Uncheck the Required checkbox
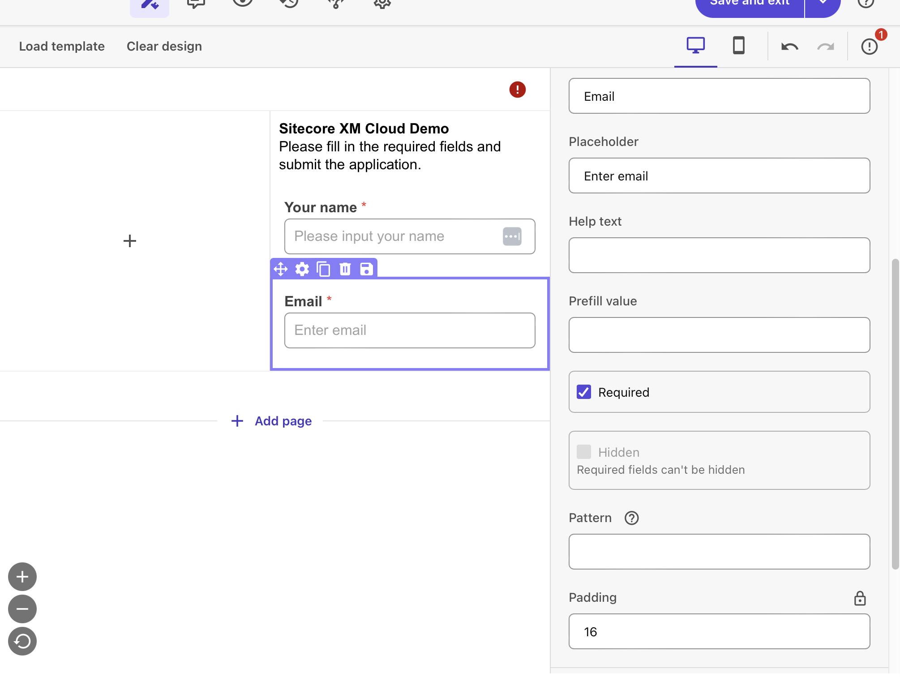This screenshot has width=900, height=677. (x=584, y=392)
